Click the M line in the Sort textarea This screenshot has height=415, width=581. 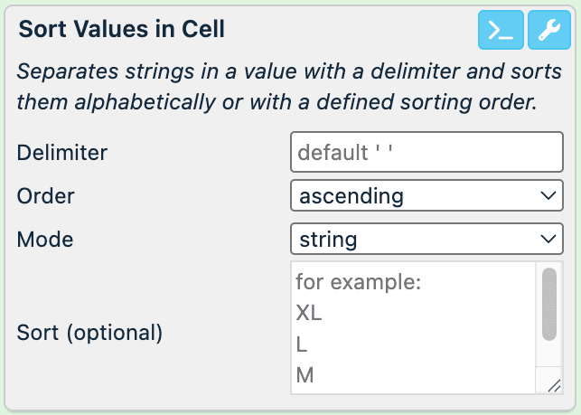pyautogui.click(x=305, y=374)
